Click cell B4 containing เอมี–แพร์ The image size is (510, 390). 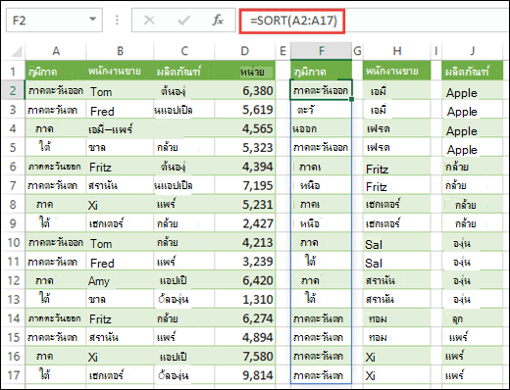click(120, 128)
